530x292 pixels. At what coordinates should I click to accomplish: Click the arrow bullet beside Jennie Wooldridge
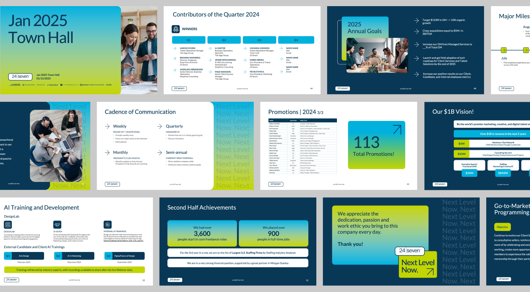coord(210,60)
